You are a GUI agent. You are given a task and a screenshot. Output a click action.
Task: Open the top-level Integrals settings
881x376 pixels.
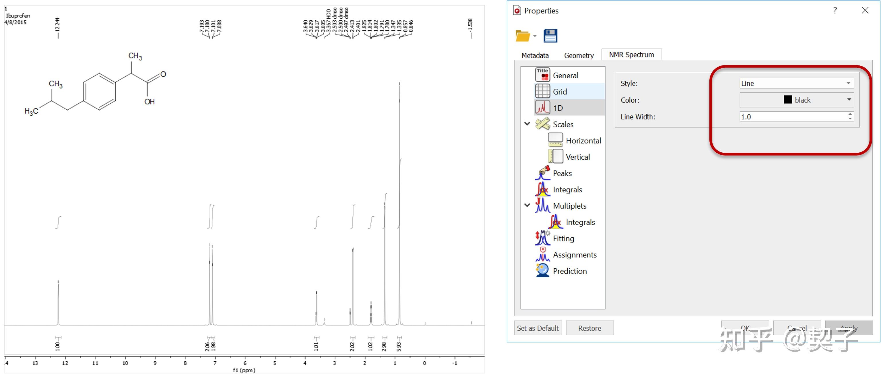point(567,189)
